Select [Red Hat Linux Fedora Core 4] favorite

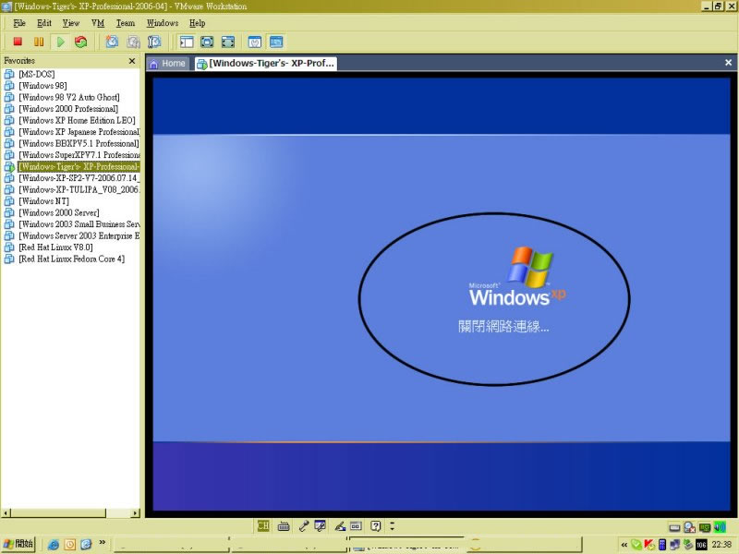(72, 259)
